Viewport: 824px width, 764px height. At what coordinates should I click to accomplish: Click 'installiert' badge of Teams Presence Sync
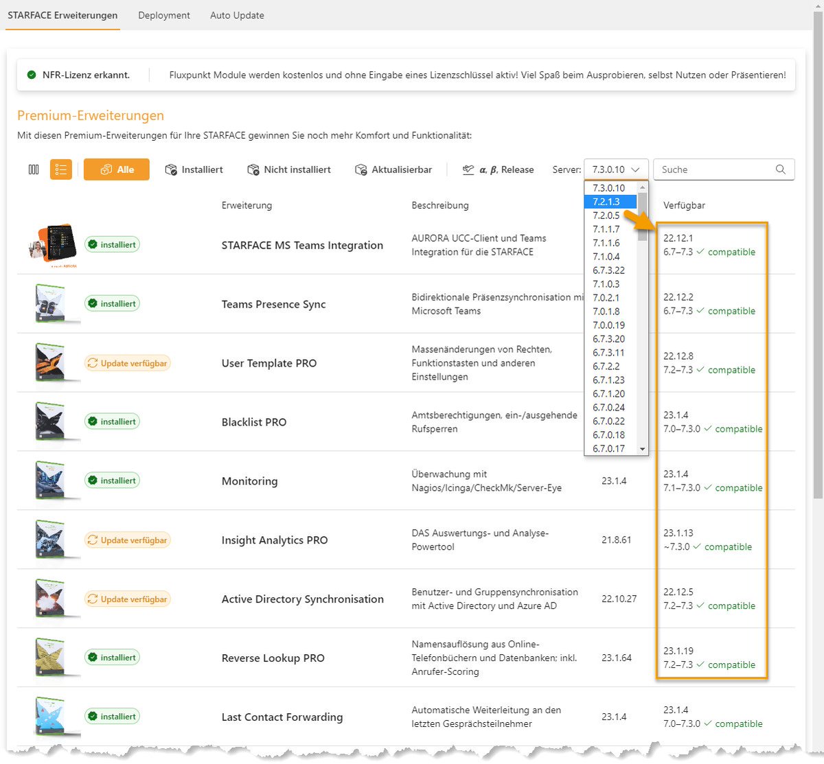tap(112, 303)
